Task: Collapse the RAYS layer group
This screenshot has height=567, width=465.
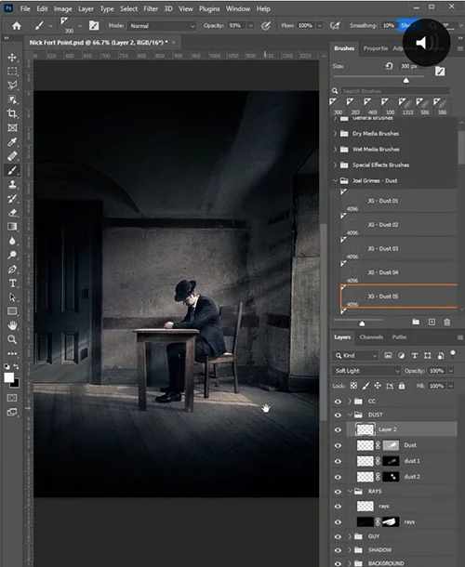Action: point(350,491)
